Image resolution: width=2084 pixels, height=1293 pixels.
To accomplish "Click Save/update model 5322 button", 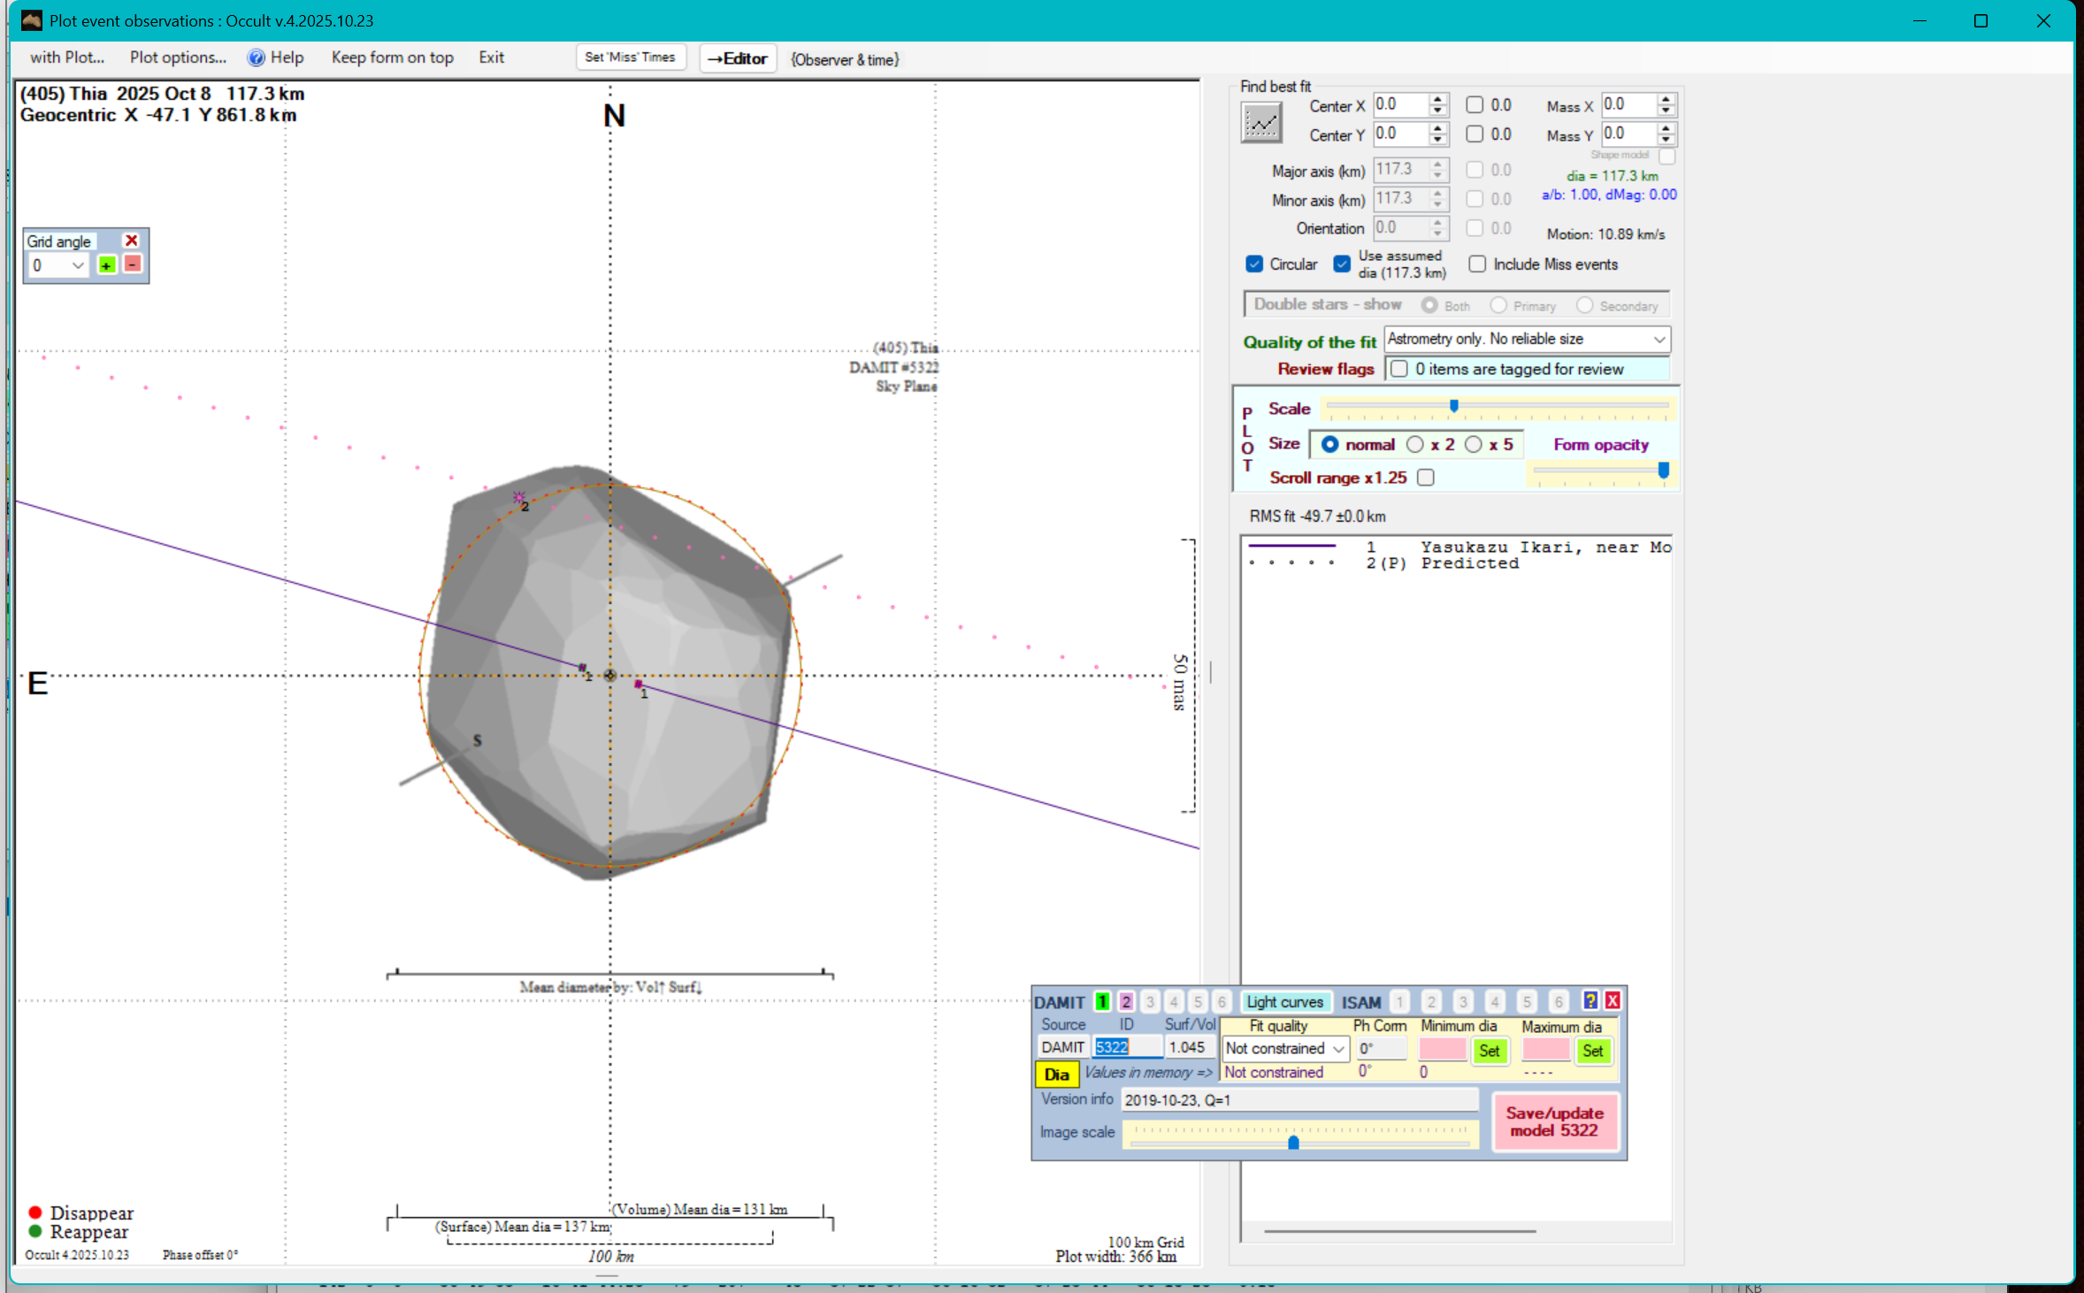I will [1554, 1121].
